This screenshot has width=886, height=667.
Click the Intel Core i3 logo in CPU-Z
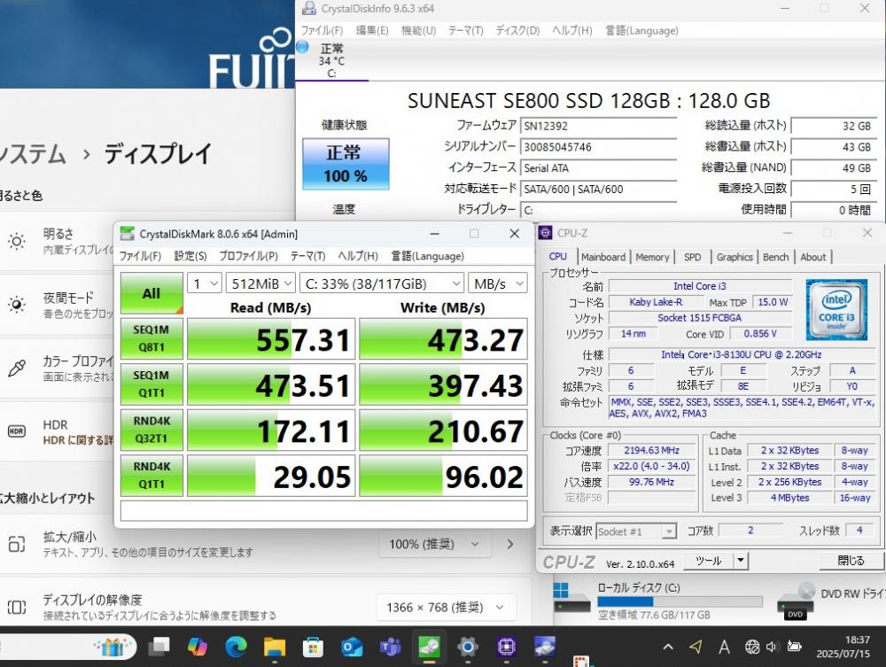coord(836,309)
